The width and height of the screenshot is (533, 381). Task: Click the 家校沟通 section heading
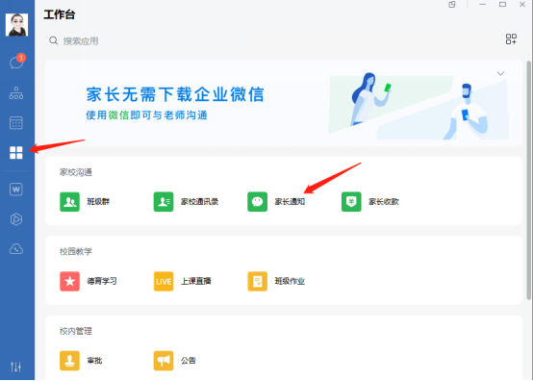pos(76,172)
